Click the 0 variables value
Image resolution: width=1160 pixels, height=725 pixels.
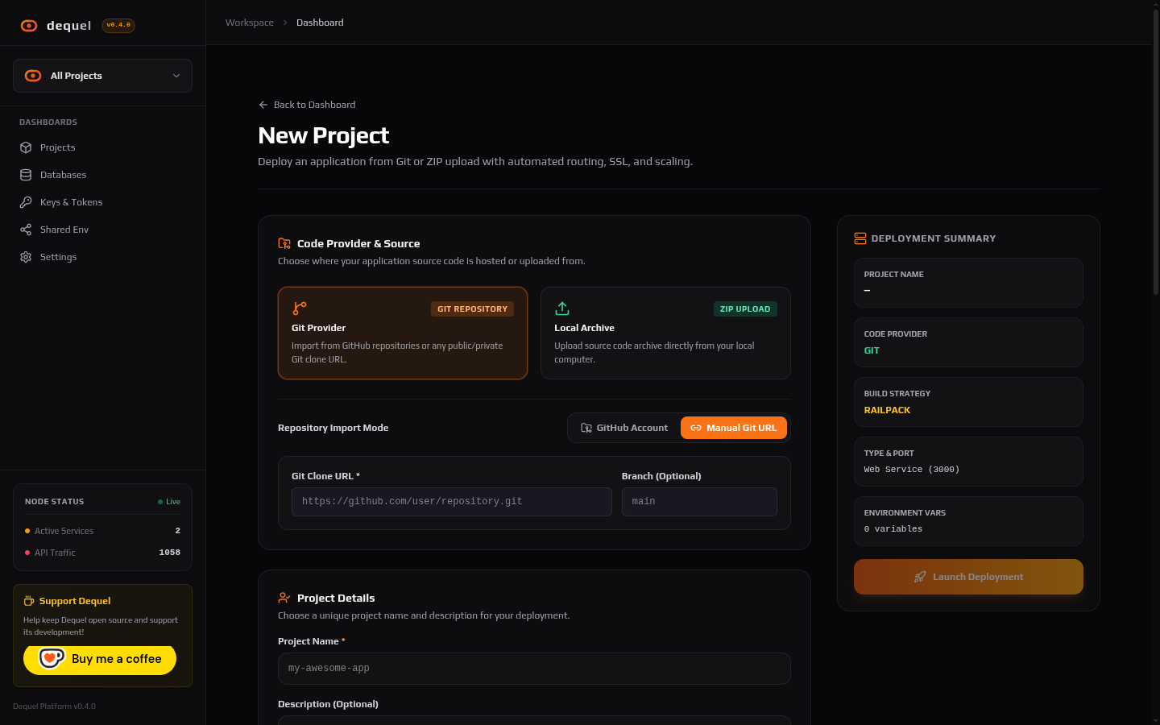pos(893,529)
